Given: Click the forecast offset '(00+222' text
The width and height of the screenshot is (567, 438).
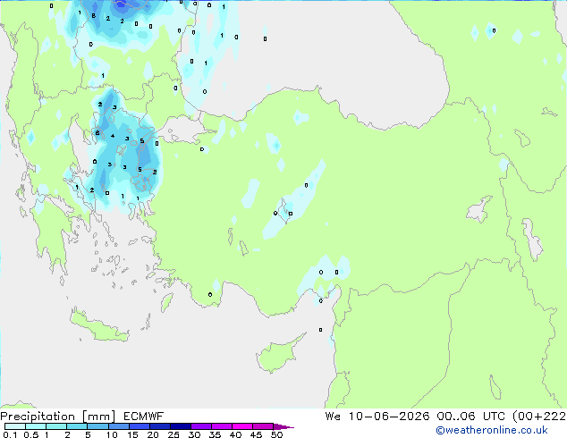Looking at the screenshot, I should 539,417.
